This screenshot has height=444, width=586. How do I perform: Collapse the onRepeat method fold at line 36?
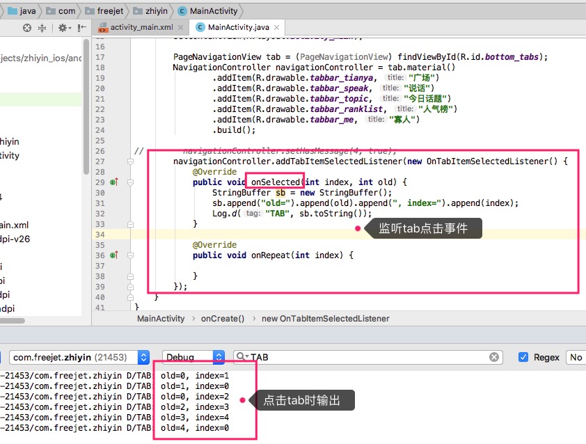pyautogui.click(x=130, y=255)
